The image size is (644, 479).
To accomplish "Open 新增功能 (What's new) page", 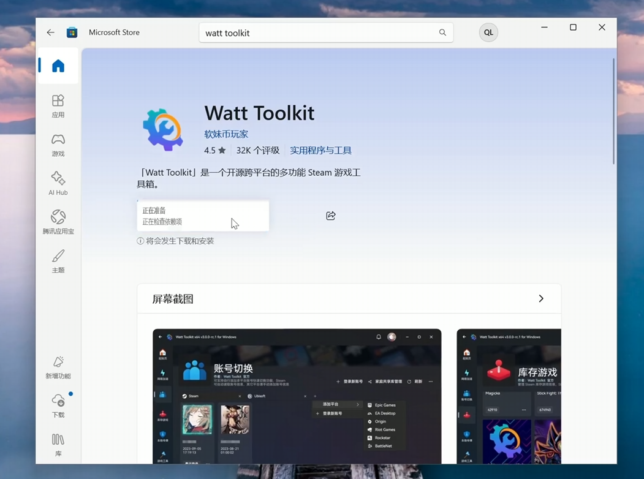I will [x=58, y=367].
